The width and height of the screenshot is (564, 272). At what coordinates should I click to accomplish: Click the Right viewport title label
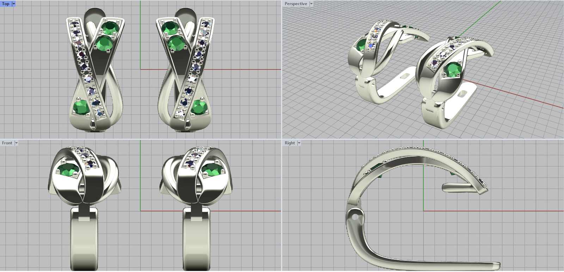point(290,143)
